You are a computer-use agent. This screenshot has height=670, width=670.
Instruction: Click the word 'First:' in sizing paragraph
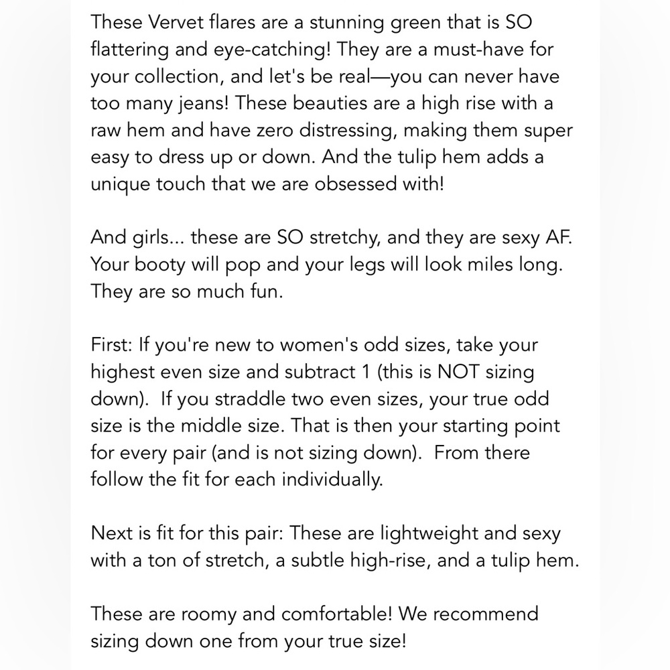(x=111, y=345)
